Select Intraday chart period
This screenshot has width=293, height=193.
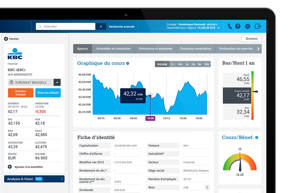pyautogui.click(x=162, y=64)
